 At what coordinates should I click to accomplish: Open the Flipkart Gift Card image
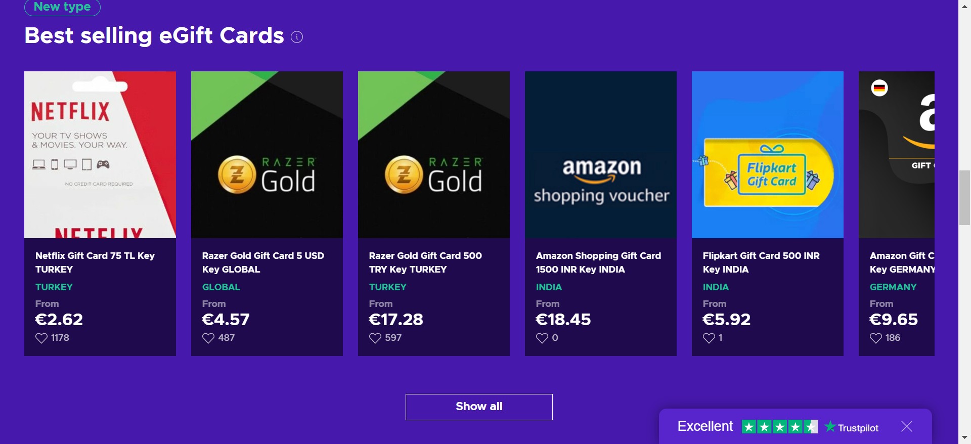[x=768, y=155]
